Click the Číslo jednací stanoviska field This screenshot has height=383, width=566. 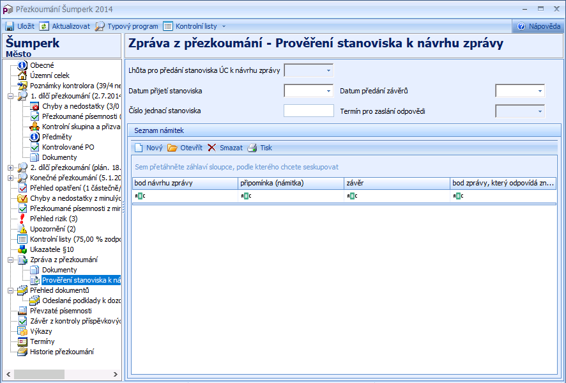click(x=309, y=111)
